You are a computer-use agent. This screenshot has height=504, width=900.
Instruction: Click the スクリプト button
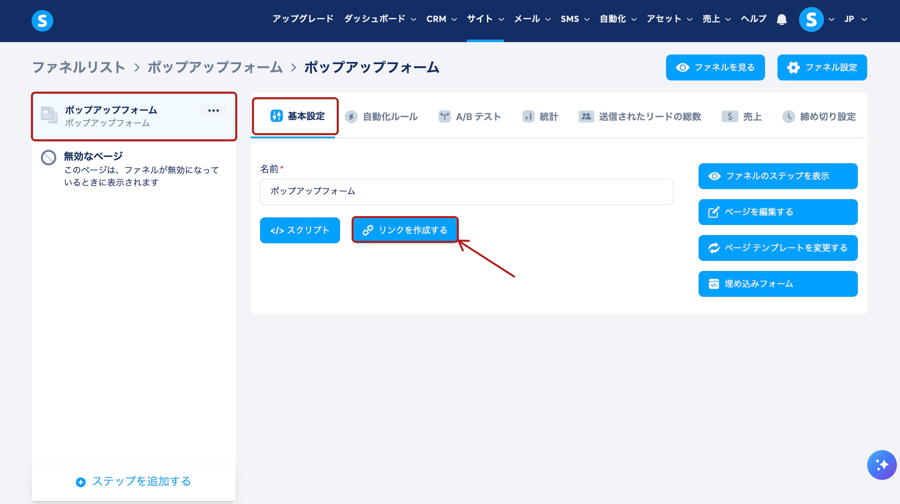point(300,230)
